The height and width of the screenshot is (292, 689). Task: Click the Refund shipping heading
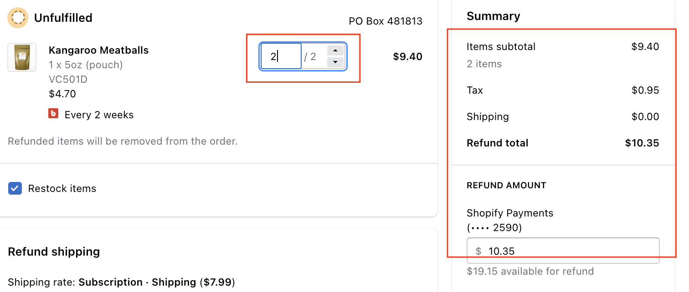pyautogui.click(x=54, y=252)
